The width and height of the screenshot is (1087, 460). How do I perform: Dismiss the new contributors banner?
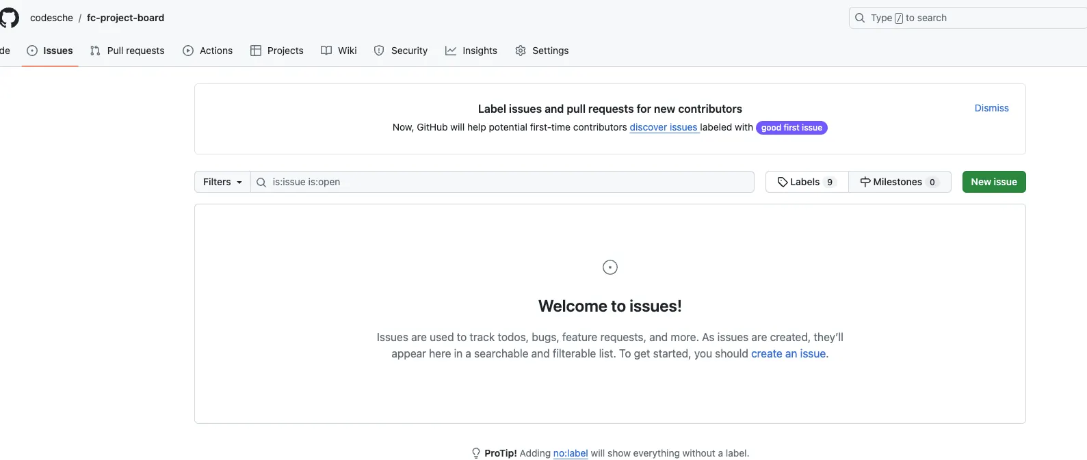coord(991,108)
